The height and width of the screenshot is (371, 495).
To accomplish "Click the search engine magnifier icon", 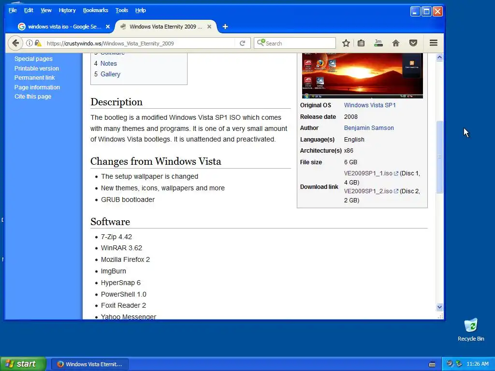I will (x=261, y=43).
